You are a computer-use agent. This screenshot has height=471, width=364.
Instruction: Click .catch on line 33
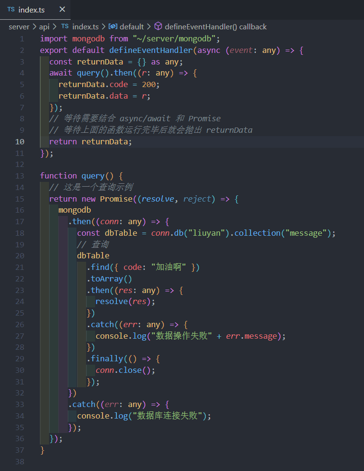pyautogui.click(x=82, y=405)
